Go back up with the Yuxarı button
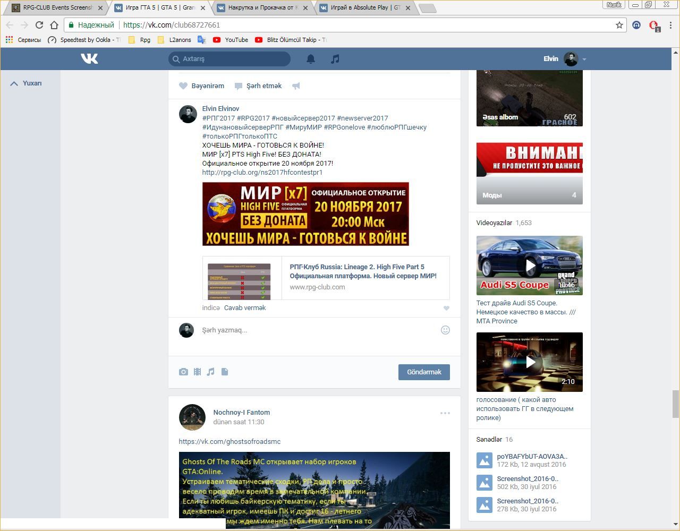This screenshot has width=680, height=531. point(26,83)
